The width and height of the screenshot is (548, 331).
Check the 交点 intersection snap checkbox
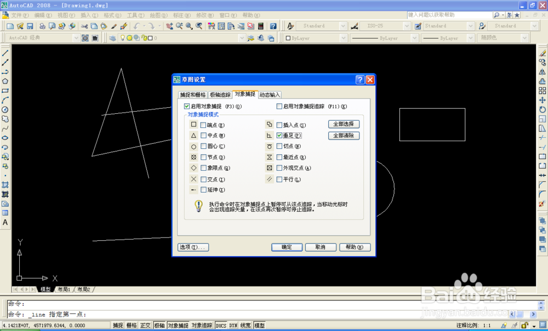click(203, 179)
